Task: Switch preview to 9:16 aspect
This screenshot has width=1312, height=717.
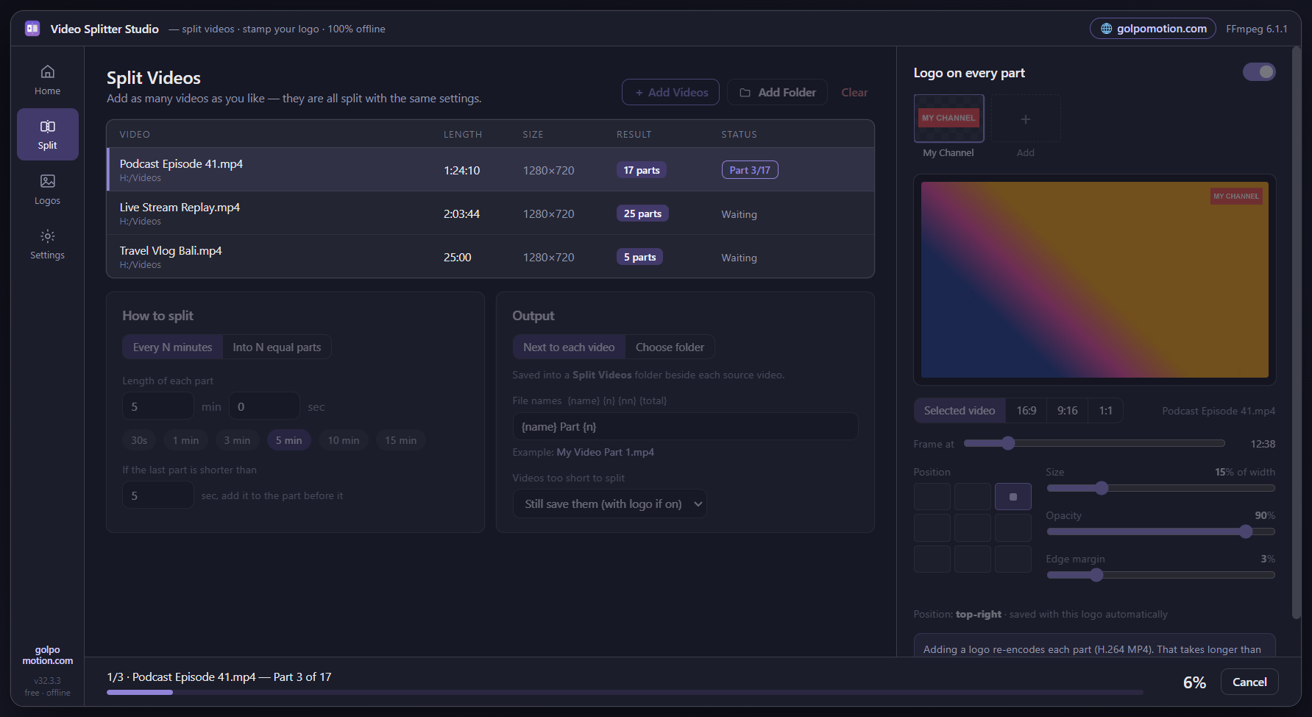Action: click(1067, 411)
